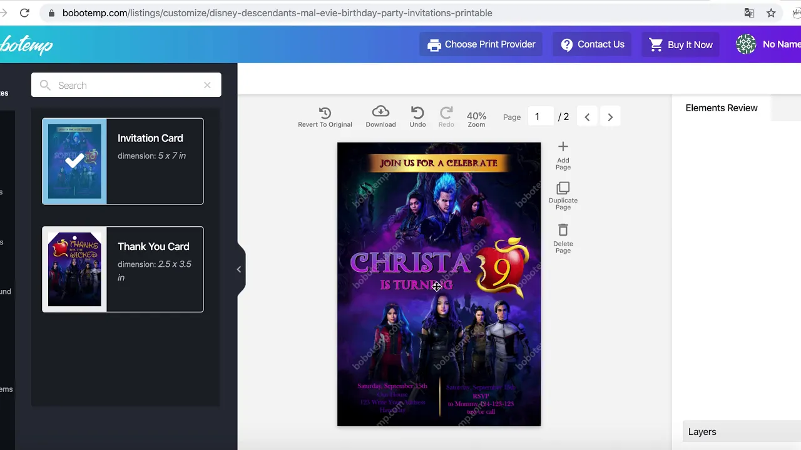This screenshot has width=801, height=450.
Task: Click the Add Page plus icon
Action: coord(563,146)
